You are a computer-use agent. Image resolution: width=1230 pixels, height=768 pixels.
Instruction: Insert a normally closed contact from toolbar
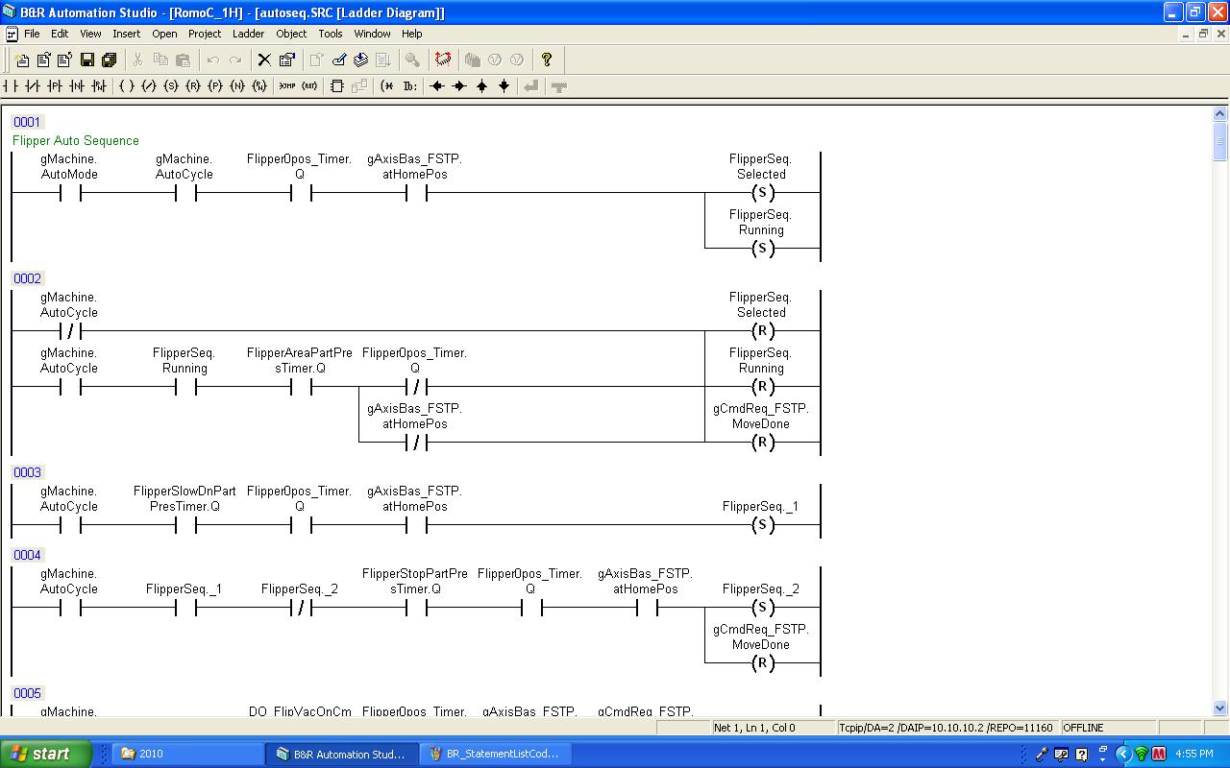[x=33, y=86]
